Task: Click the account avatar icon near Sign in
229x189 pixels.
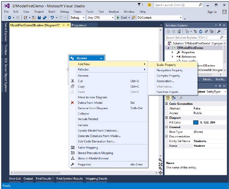Action: tap(224, 12)
